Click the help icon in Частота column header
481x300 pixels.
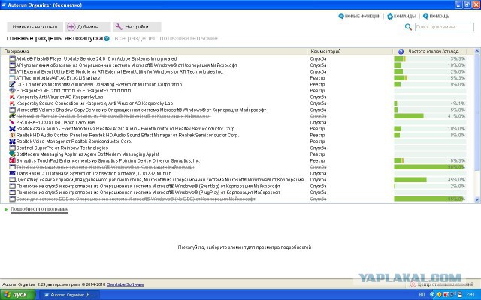pos(401,52)
